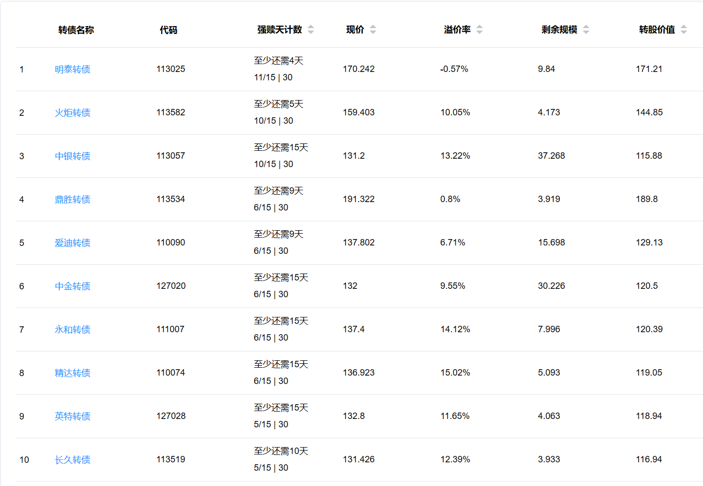Open the 明泰转债 bond link

point(73,69)
